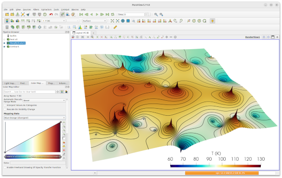
Task: Click Choose Preset heart icon beside color map
Action: tap(64, 142)
